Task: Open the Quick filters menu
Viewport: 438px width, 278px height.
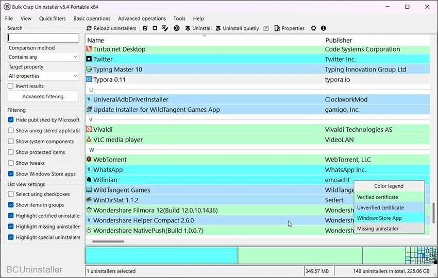Action: (52, 19)
